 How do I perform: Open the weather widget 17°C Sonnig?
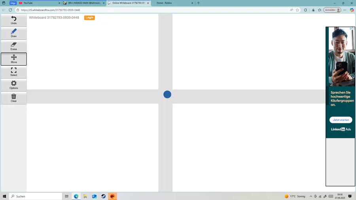pos(295,196)
